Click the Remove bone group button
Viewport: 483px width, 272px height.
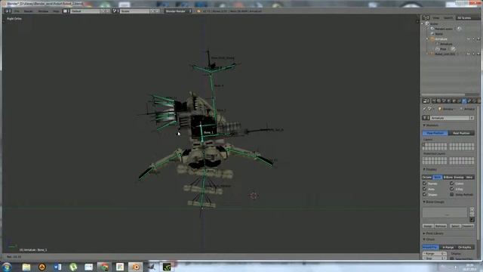(441, 226)
